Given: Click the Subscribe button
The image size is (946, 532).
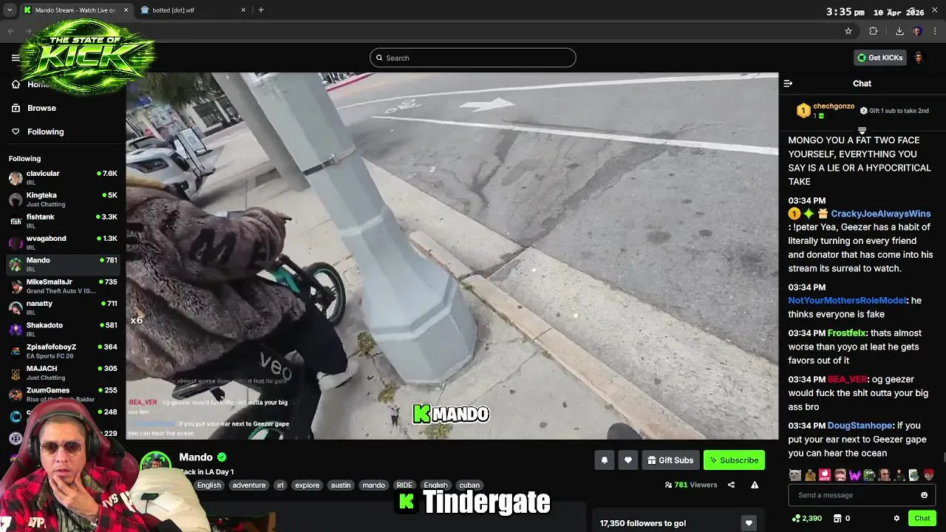Looking at the screenshot, I should click(x=734, y=460).
